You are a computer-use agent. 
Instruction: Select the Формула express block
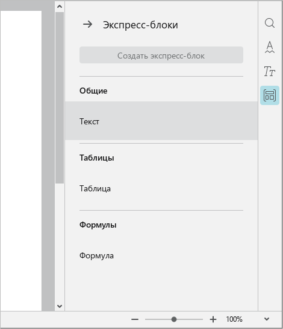(x=161, y=255)
